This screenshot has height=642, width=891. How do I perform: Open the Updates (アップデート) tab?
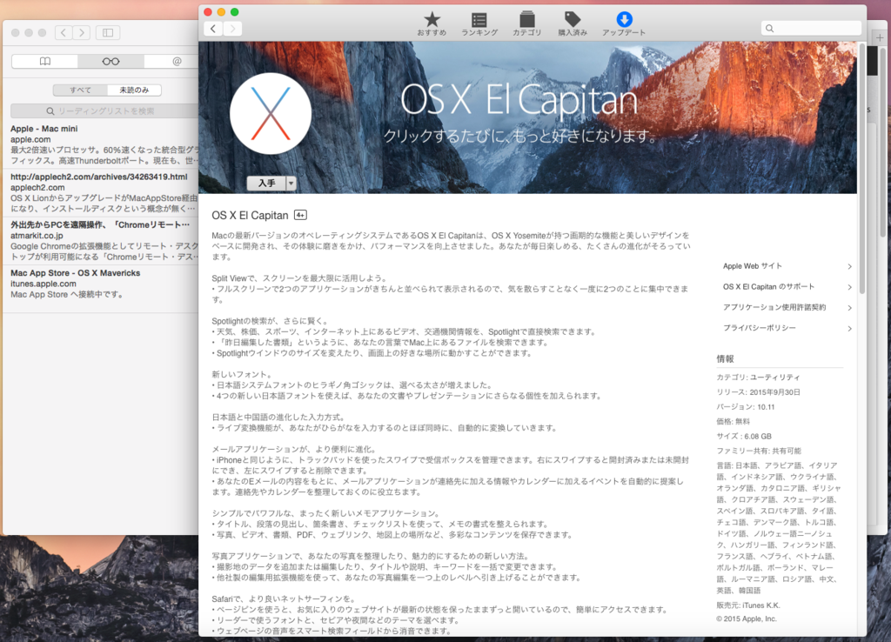click(624, 23)
